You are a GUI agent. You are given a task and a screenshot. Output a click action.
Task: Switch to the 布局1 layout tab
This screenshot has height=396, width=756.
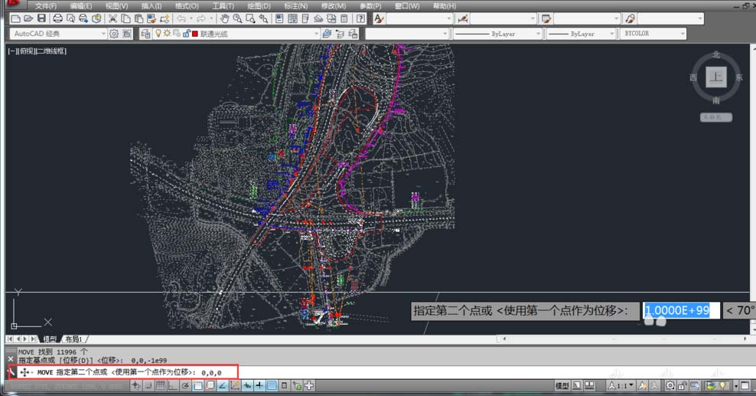[x=73, y=339]
